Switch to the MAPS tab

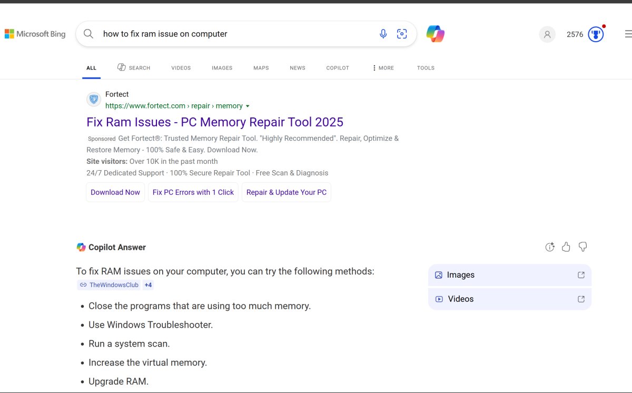pyautogui.click(x=261, y=68)
